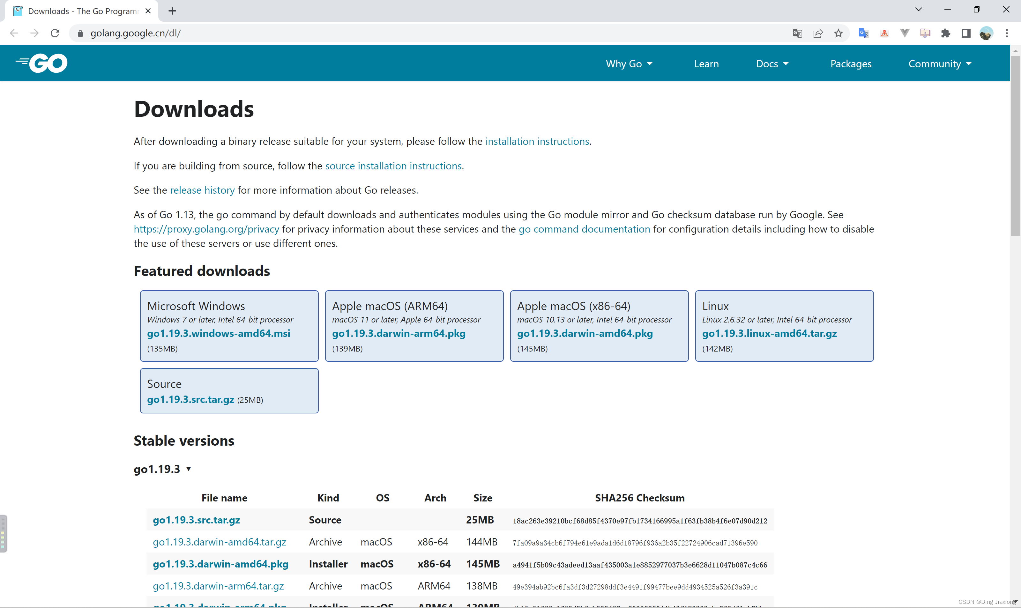The image size is (1021, 608).
Task: Expand the Docs dropdown menu
Action: tap(772, 64)
